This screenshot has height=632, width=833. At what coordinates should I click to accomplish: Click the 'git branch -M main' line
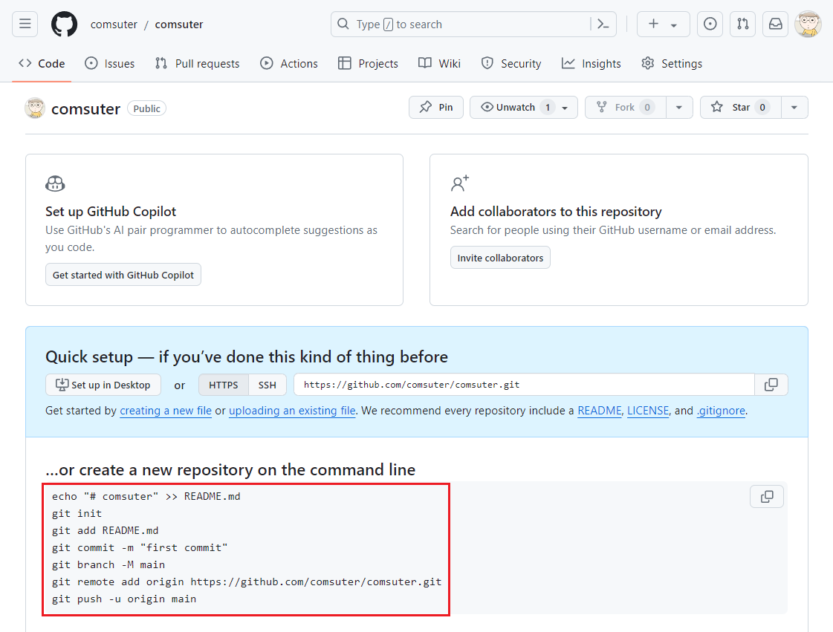point(108,564)
